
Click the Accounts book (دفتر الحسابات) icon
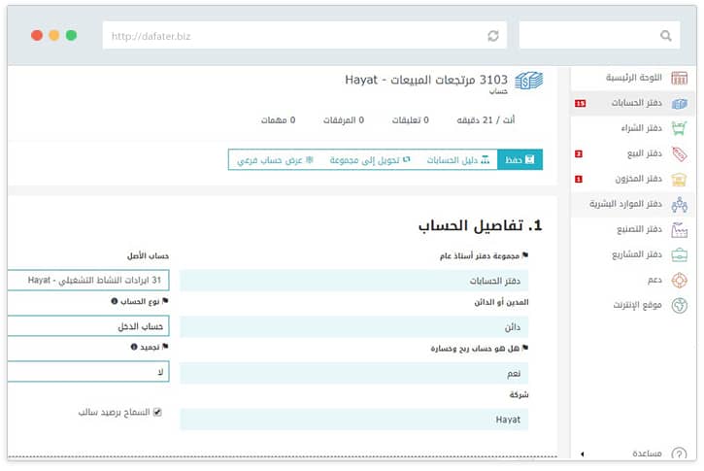point(679,103)
